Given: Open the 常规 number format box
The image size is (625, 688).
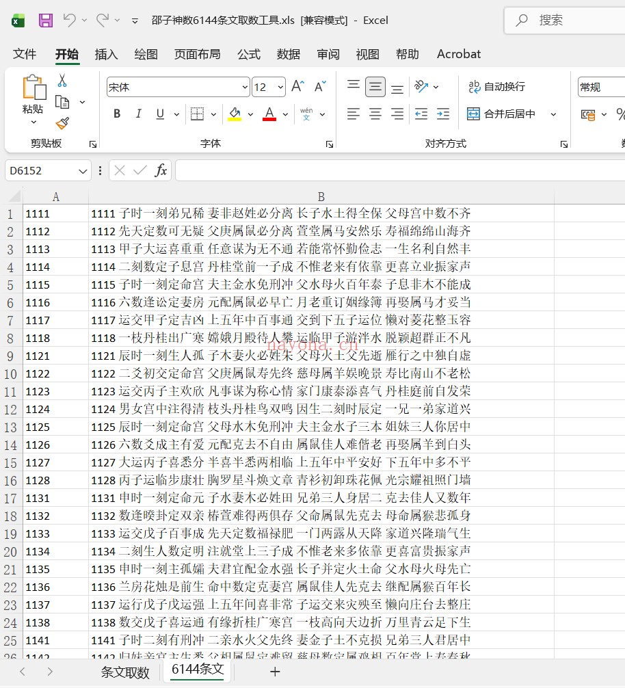Looking at the screenshot, I should click(601, 88).
